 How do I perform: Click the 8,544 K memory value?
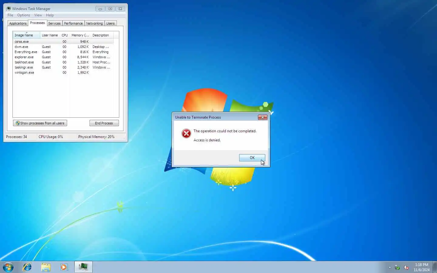coord(83,57)
